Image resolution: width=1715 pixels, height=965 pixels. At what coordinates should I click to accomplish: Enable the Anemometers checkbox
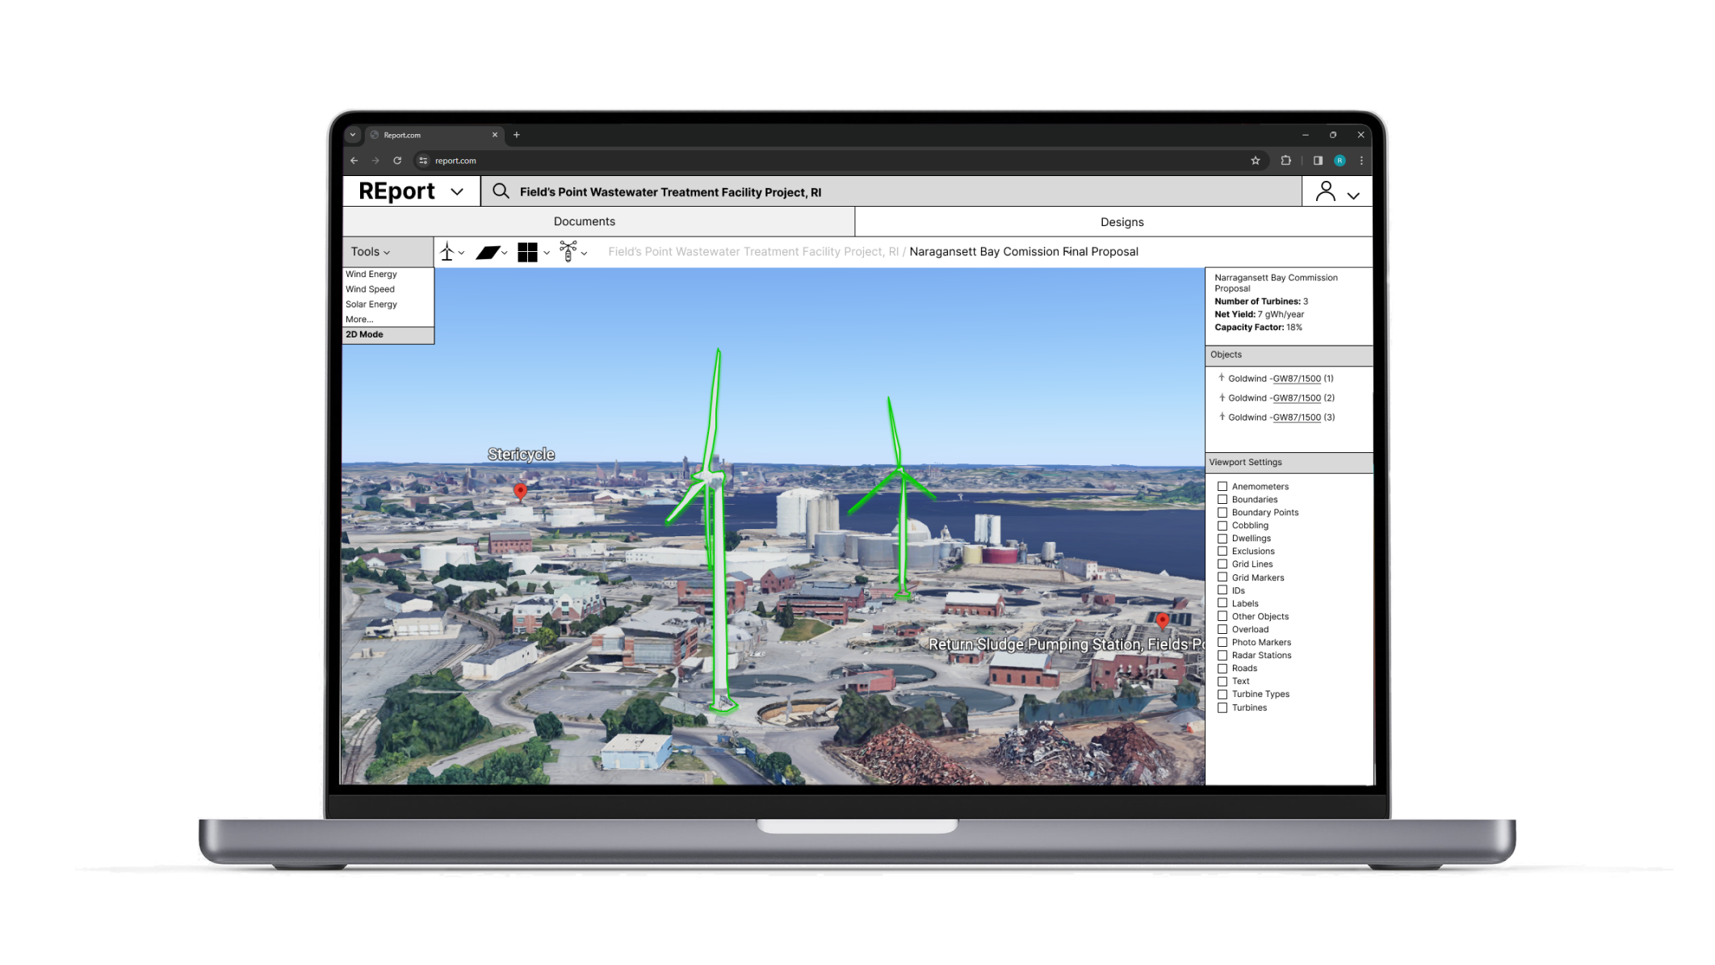[x=1222, y=486]
